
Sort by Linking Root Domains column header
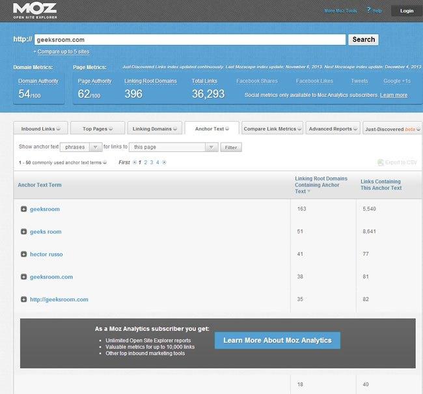[321, 185]
